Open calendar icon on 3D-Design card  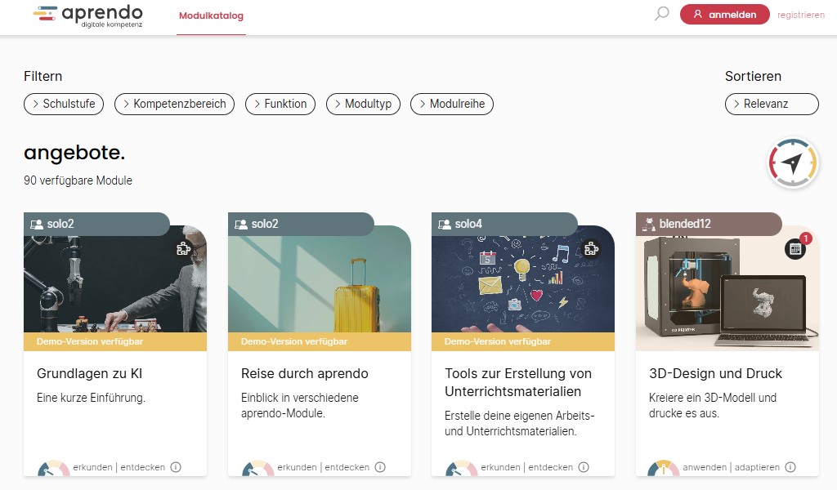[795, 249]
